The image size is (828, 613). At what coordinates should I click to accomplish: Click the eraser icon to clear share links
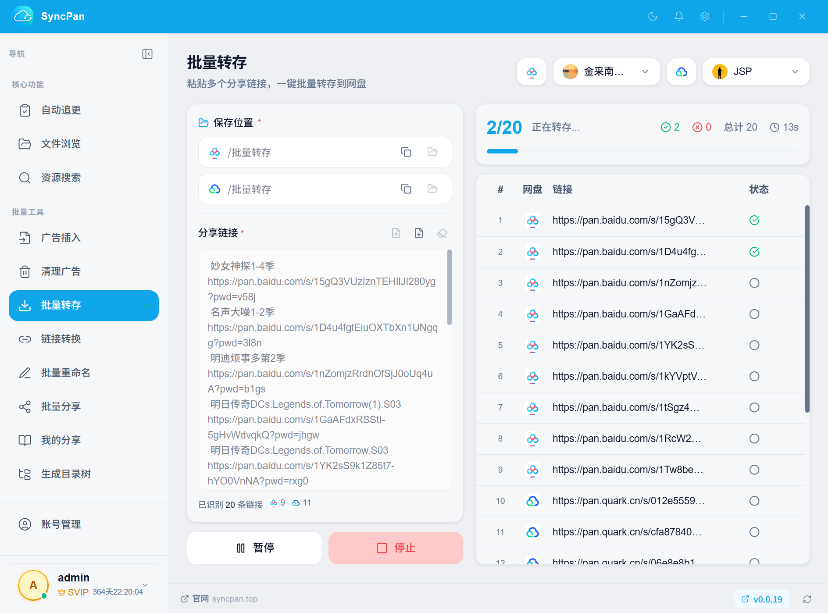(x=442, y=233)
